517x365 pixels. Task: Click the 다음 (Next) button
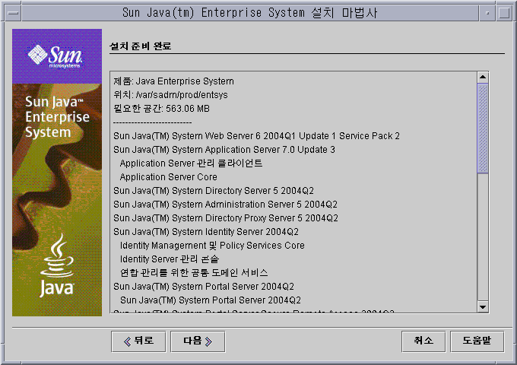[x=198, y=341]
